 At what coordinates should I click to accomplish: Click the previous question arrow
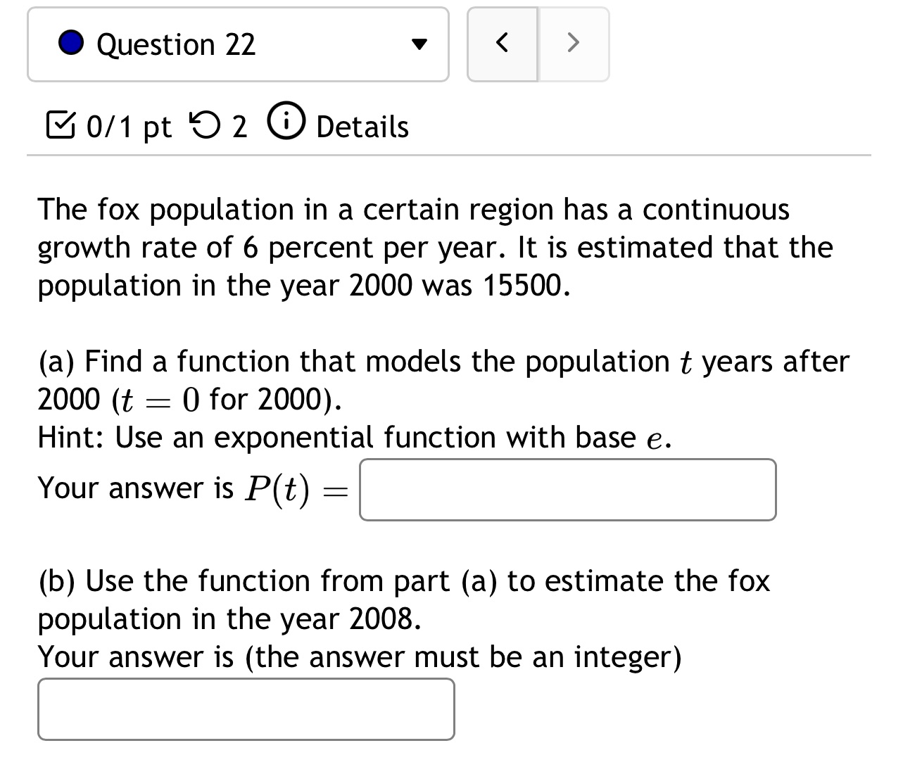click(502, 42)
